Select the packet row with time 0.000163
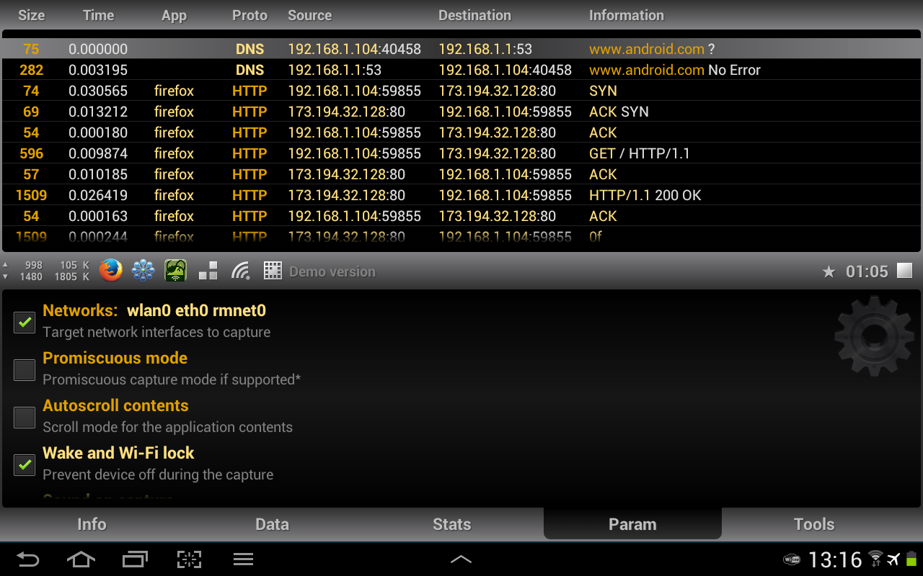Image resolution: width=923 pixels, height=576 pixels. [461, 216]
